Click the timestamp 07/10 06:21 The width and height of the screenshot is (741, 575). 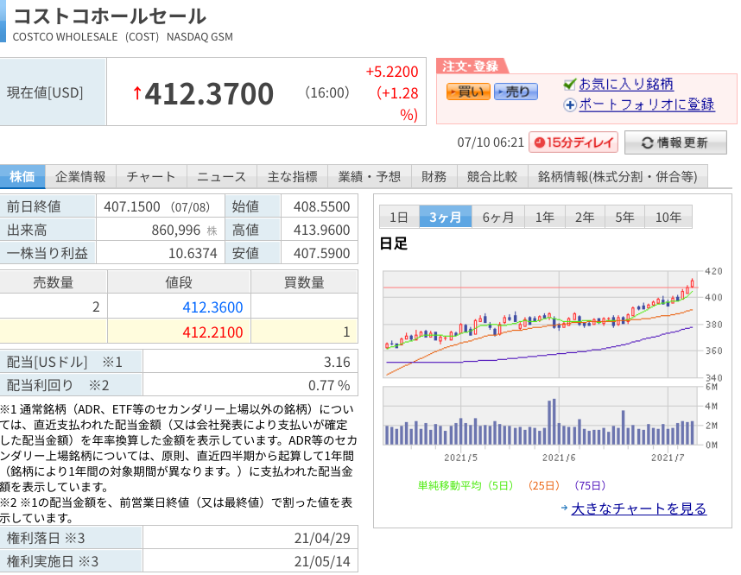point(491,142)
